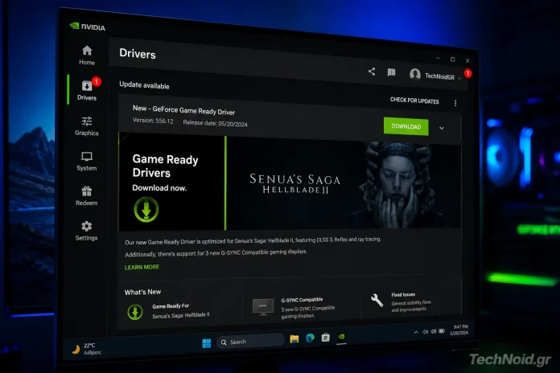Click the NVIDIA logo in title bar

click(88, 27)
